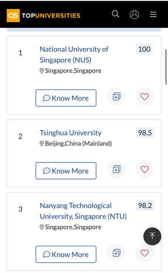This screenshot has width=168, height=273.
Task: Click the back-to-top arrow button
Action: coord(152,236)
